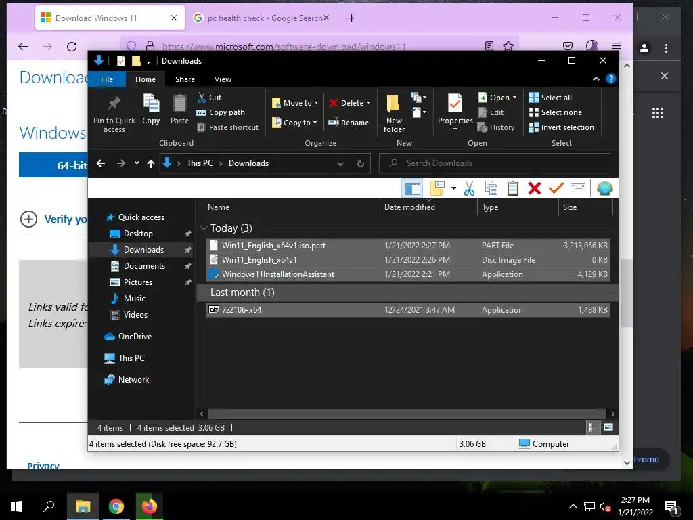693x520 pixels.
Task: Click the orange checkmark properties icon
Action: click(556, 188)
